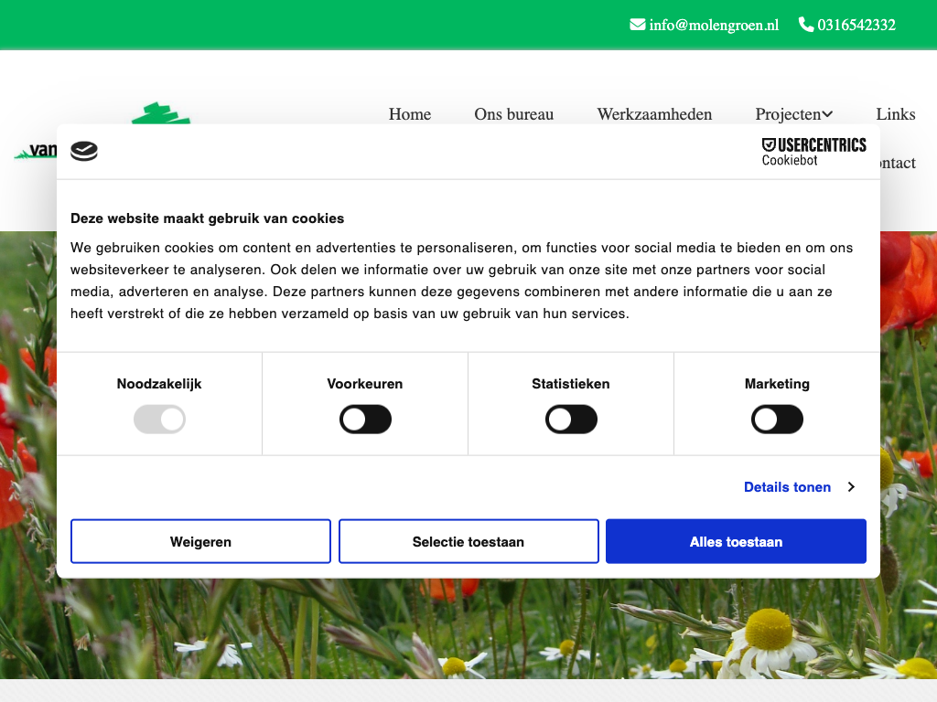Enable the Marketing cookie switch
Screen dimensions: 937x702
pyautogui.click(x=777, y=420)
